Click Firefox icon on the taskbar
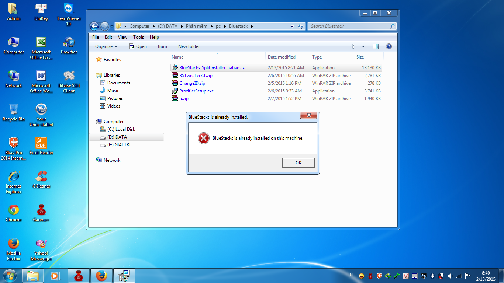504x283 pixels. pos(101,276)
